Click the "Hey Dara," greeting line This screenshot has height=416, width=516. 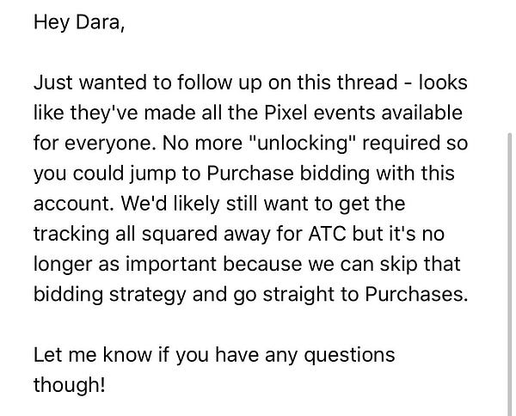click(x=79, y=22)
